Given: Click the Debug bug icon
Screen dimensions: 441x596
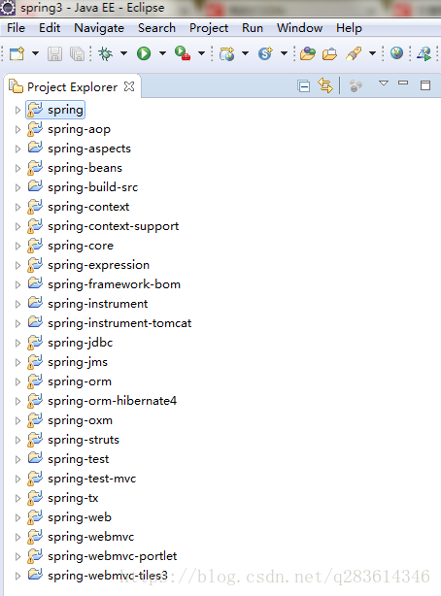Looking at the screenshot, I should [106, 53].
